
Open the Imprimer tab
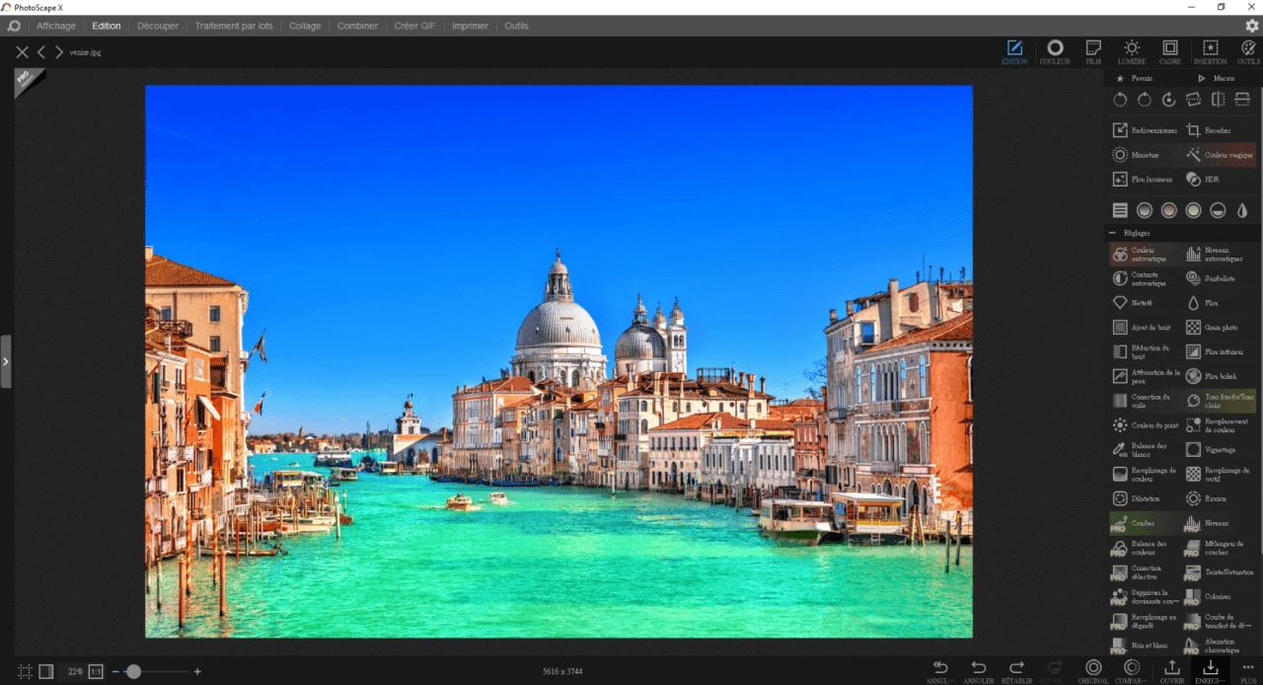470,26
